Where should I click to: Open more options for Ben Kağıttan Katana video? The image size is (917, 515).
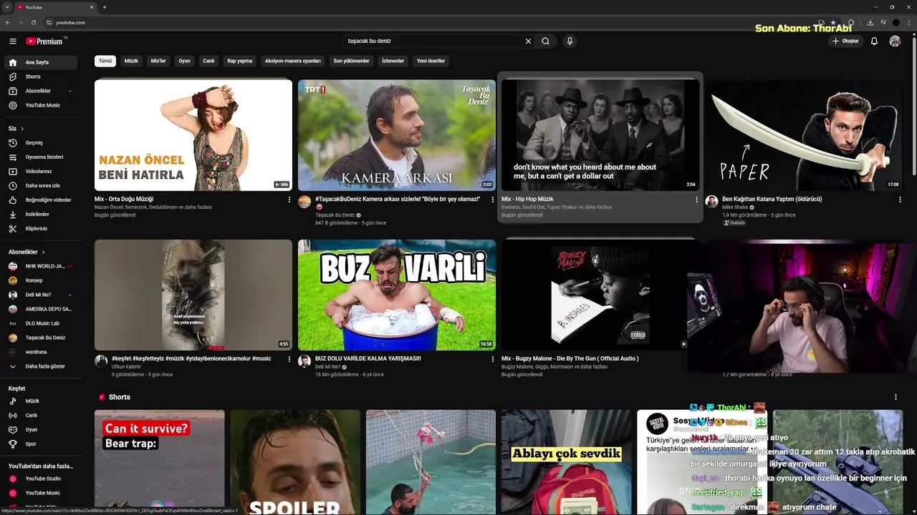pyautogui.click(x=900, y=200)
